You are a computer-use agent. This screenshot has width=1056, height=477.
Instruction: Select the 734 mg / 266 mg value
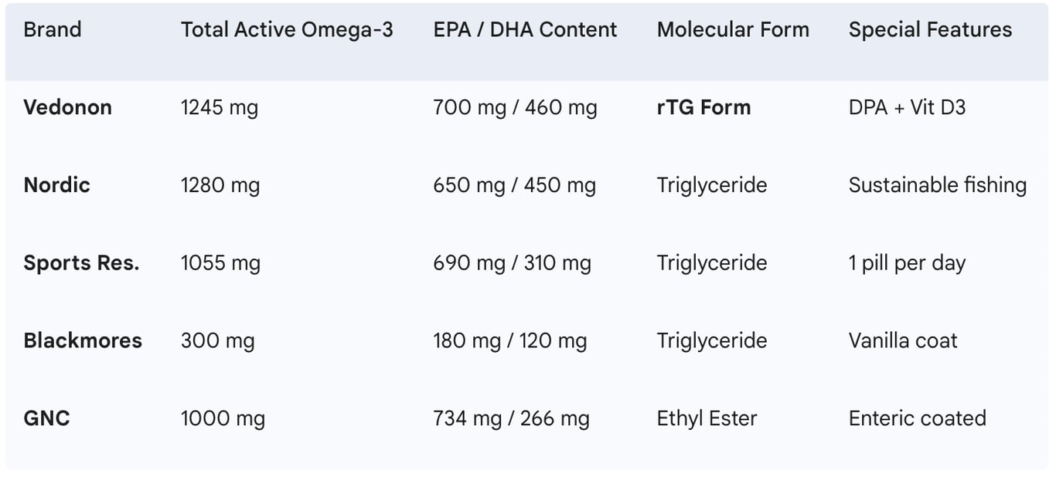(512, 418)
